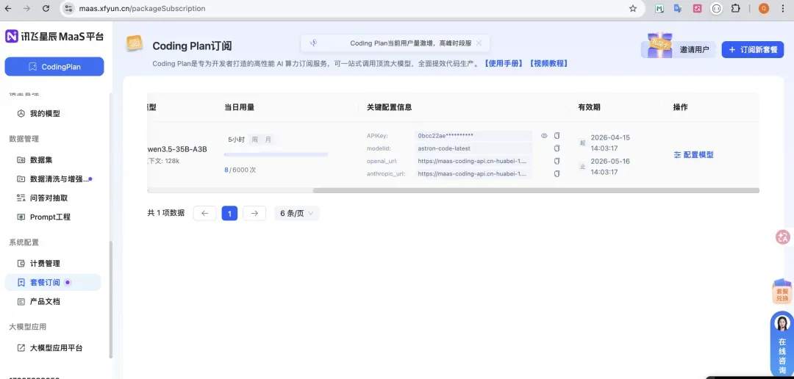Bookmark this page with the star

(x=633, y=9)
